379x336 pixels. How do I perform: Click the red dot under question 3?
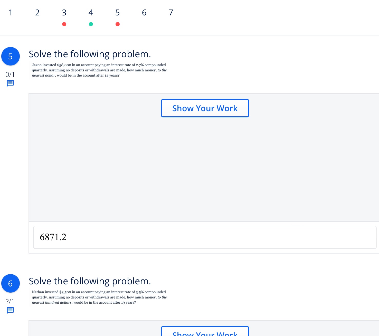tap(64, 24)
